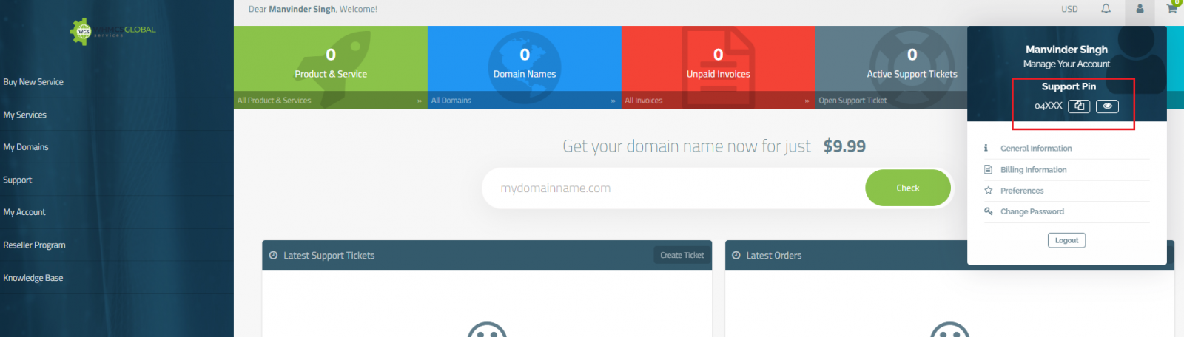Open General Information in account menu

click(1036, 149)
